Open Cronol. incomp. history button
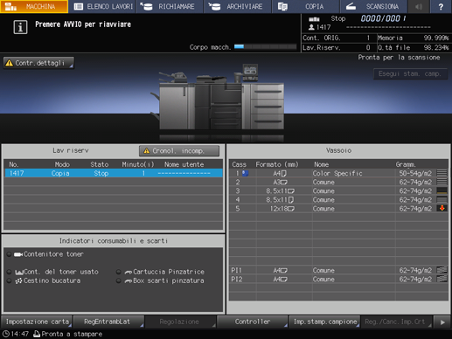Viewport: 452px width, 339px height. 179,151
